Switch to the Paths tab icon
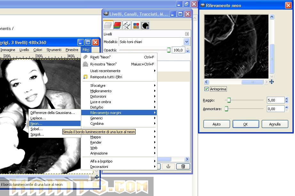This screenshot has width=295, height=196. (127, 25)
